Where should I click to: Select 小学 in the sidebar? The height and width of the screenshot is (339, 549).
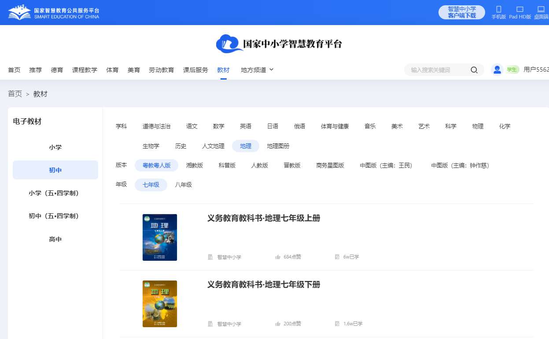pyautogui.click(x=55, y=147)
